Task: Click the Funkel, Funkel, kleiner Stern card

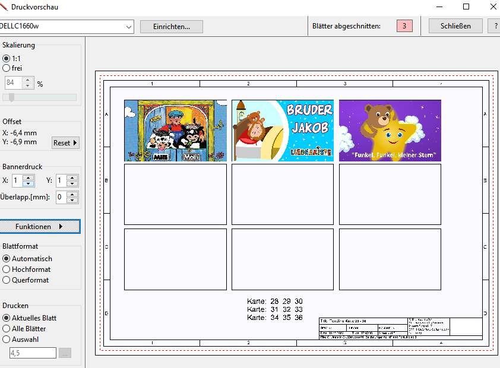Action: pyautogui.click(x=390, y=131)
